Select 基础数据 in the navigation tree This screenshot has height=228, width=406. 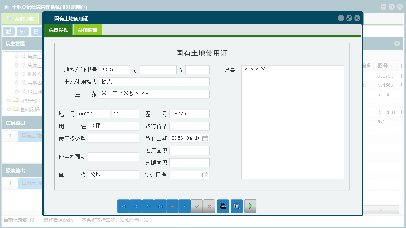[30, 110]
